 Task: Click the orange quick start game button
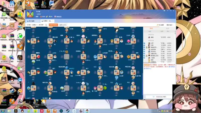pos(53,25)
